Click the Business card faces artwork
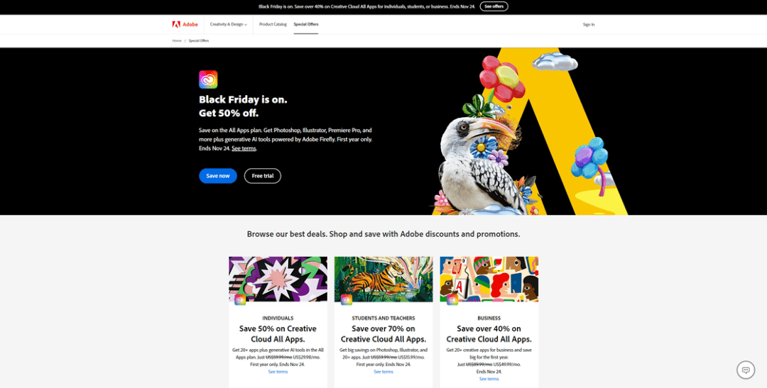Image resolution: width=767 pixels, height=388 pixels. point(489,279)
